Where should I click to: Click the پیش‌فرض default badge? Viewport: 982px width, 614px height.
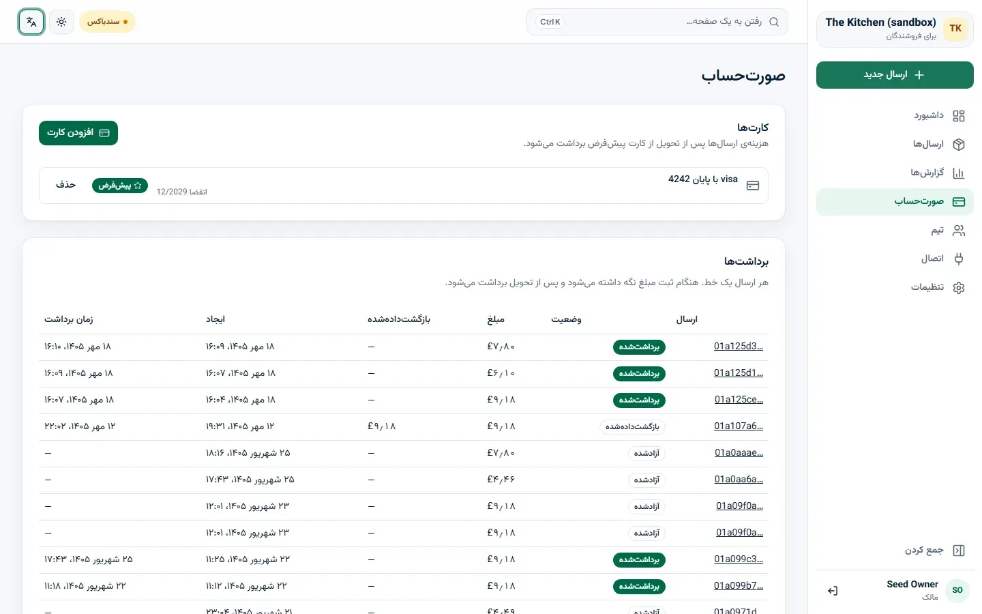point(120,186)
